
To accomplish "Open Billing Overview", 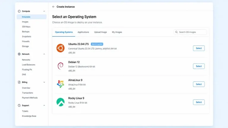I will [x=26, y=88].
